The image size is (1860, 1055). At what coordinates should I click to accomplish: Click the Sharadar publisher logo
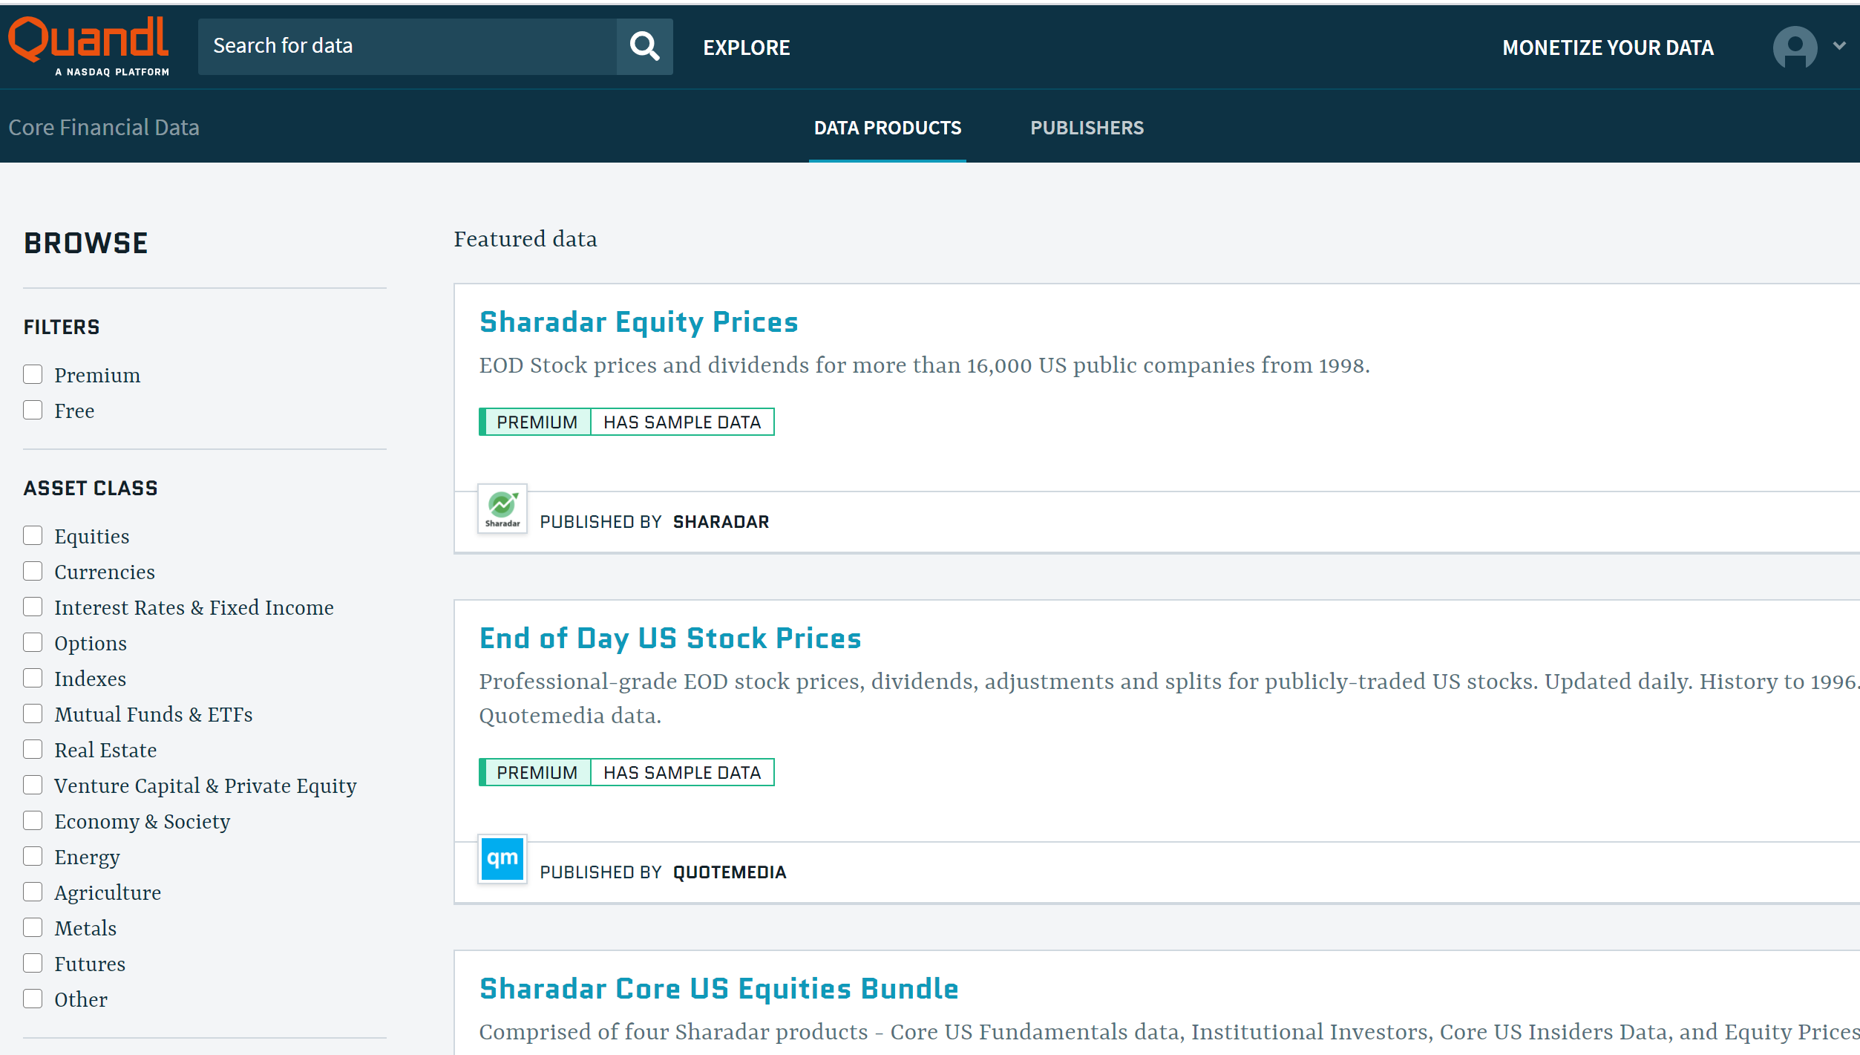click(x=502, y=509)
